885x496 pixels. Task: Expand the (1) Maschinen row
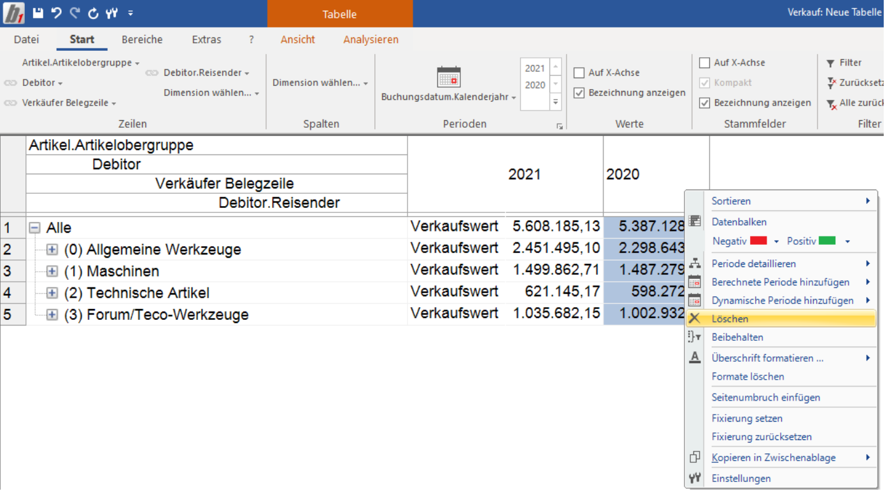52,272
